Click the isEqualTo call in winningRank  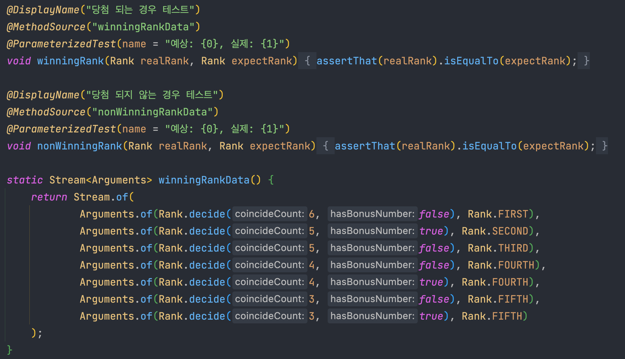point(471,61)
